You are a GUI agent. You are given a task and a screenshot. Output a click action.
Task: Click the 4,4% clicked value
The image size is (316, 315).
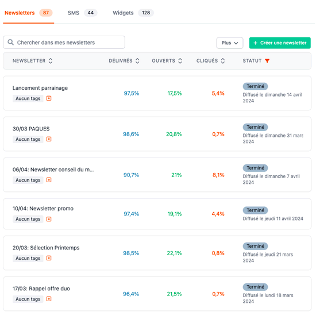click(218, 214)
